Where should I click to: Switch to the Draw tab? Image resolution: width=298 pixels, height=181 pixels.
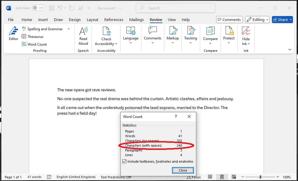pos(58,20)
